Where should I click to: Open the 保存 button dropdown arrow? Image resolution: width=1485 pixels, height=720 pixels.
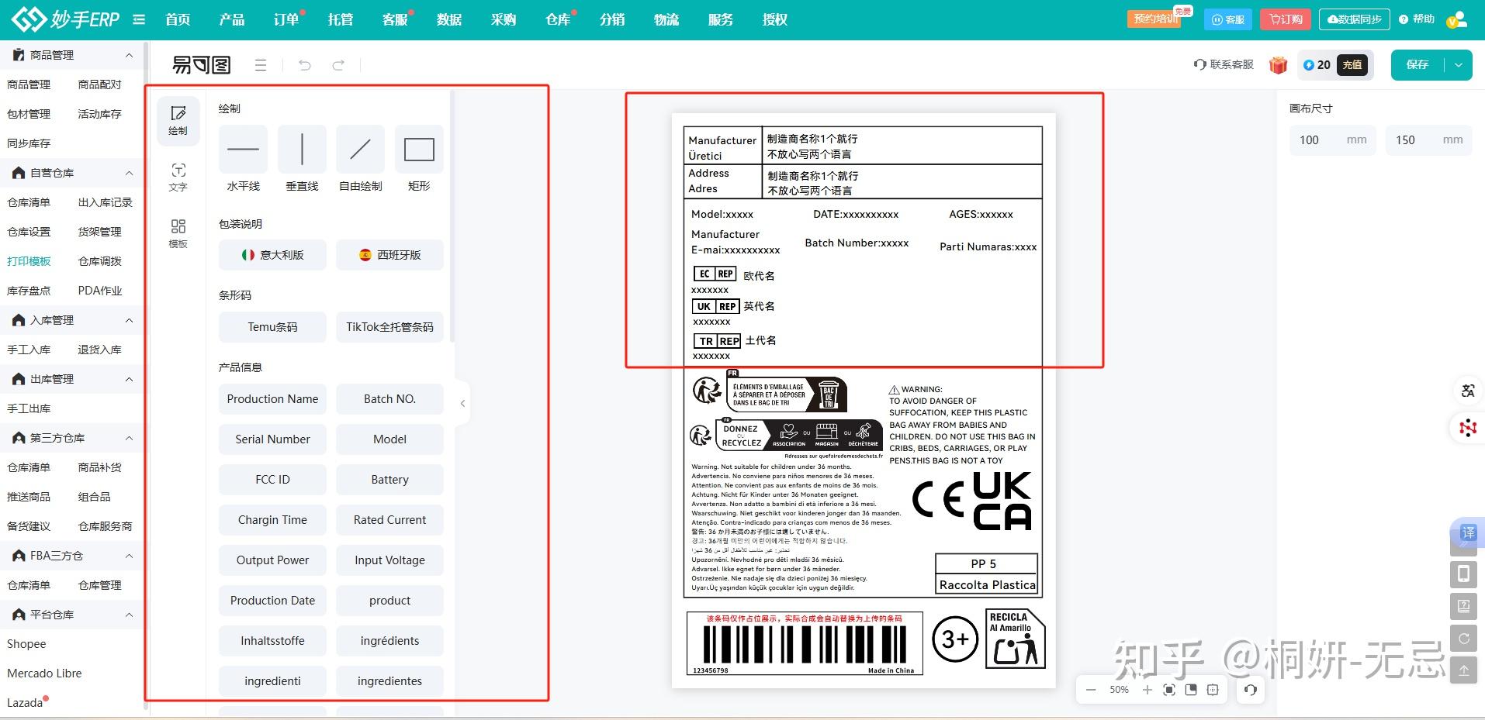point(1458,65)
